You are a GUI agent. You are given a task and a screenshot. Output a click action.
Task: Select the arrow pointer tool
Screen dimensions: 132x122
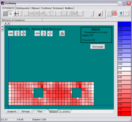[11, 14]
